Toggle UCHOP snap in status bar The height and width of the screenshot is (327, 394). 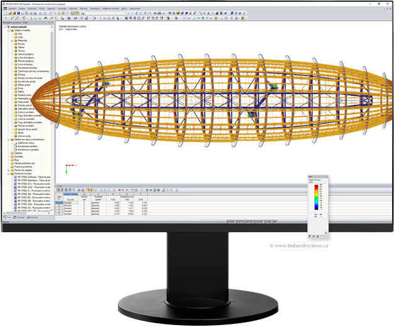click(231, 222)
